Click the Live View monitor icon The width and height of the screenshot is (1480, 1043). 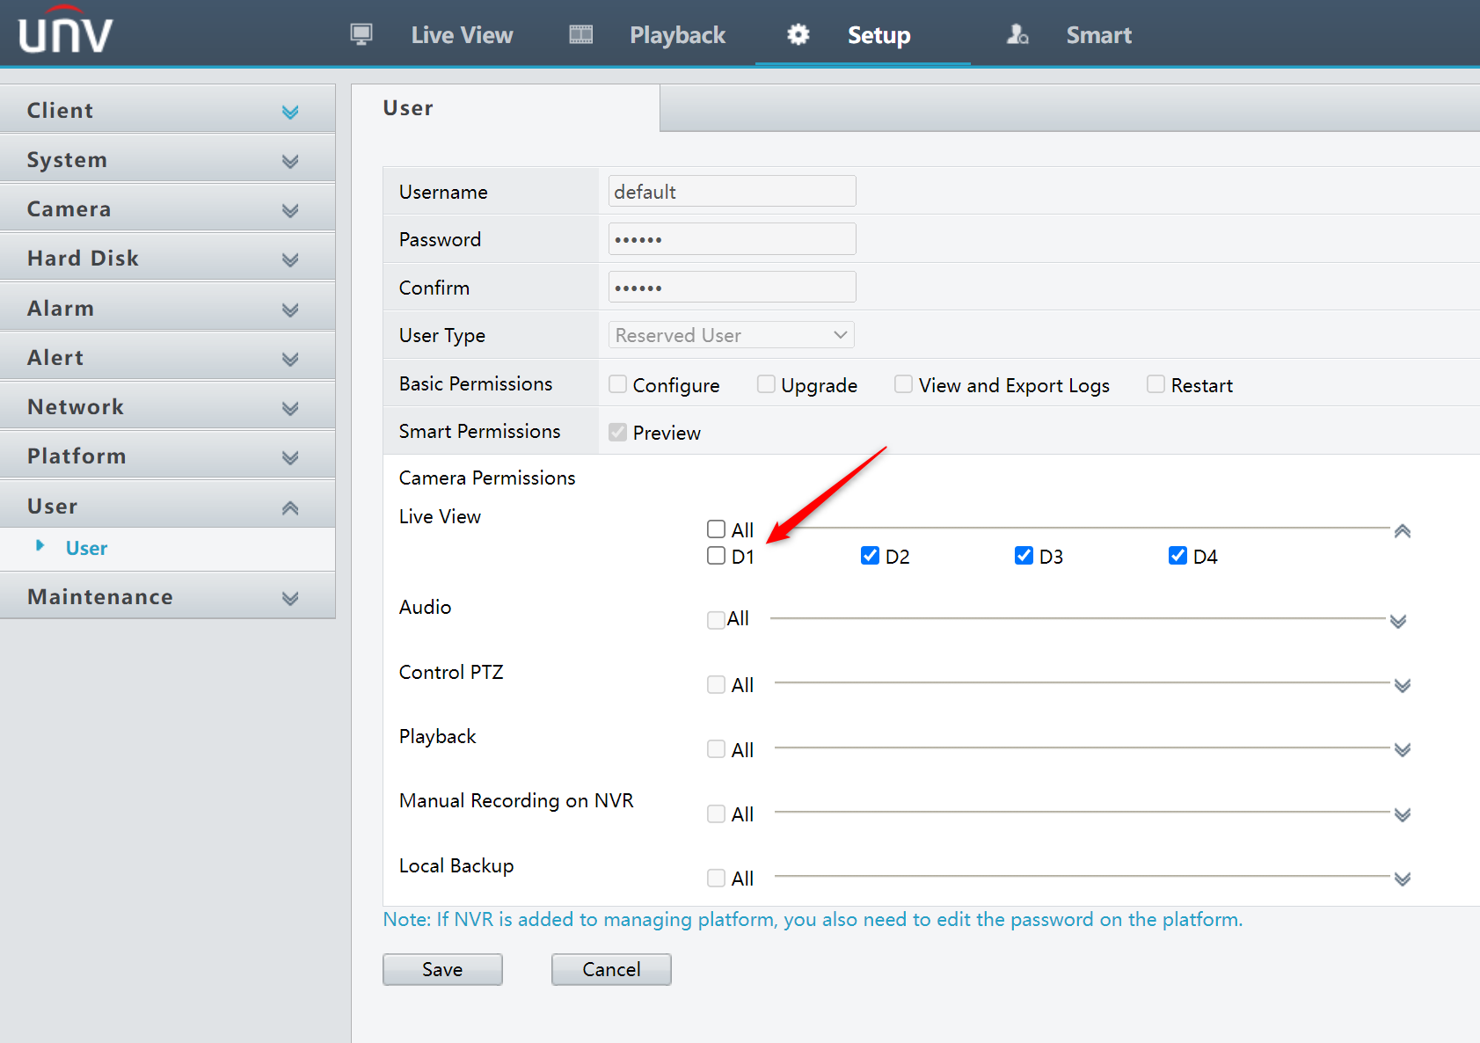[x=361, y=34]
